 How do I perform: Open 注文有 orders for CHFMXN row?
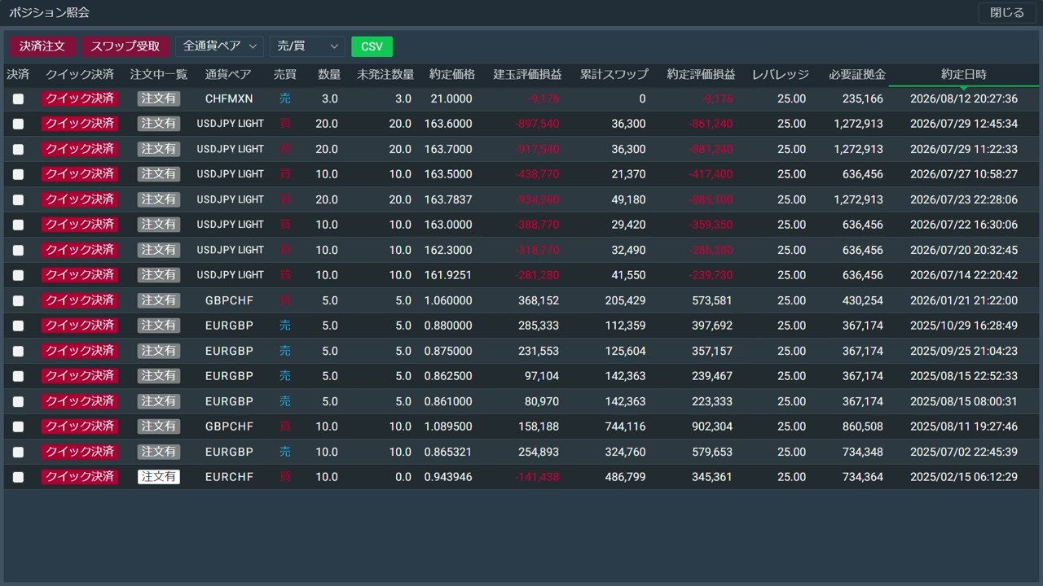pyautogui.click(x=159, y=98)
